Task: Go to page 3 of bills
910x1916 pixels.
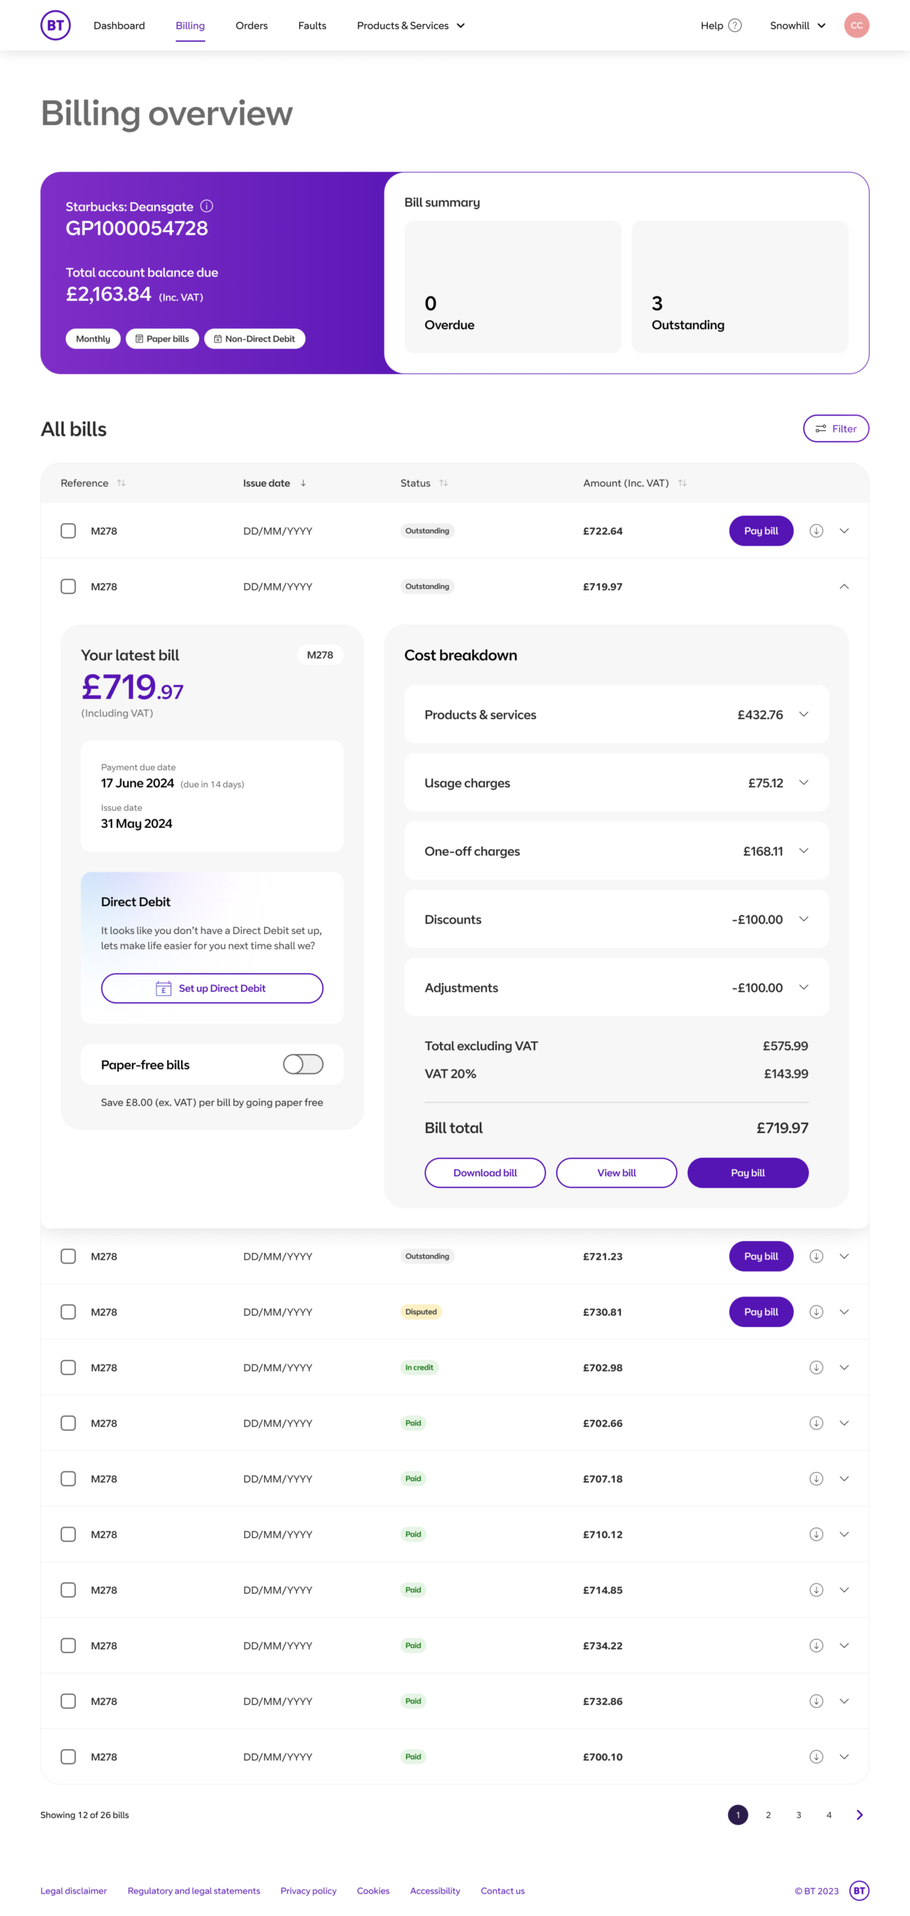Action: [798, 1814]
